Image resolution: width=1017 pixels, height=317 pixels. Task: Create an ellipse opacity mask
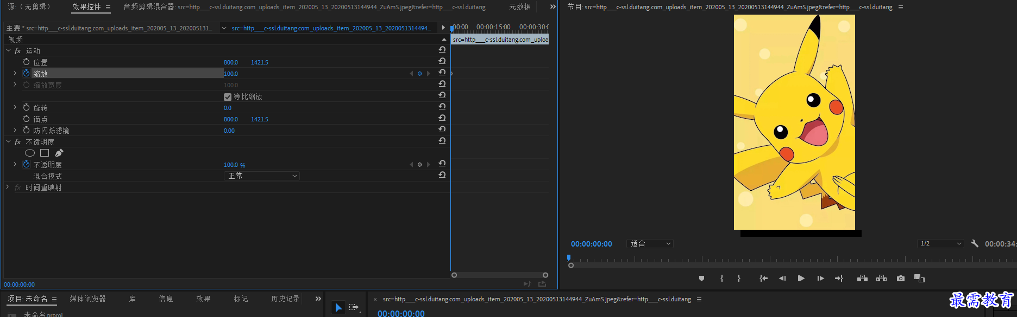[x=30, y=153]
